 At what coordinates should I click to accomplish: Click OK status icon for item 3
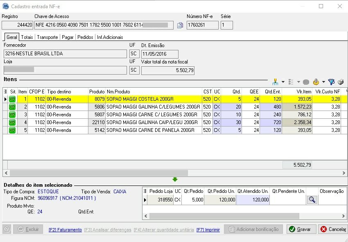[12, 115]
